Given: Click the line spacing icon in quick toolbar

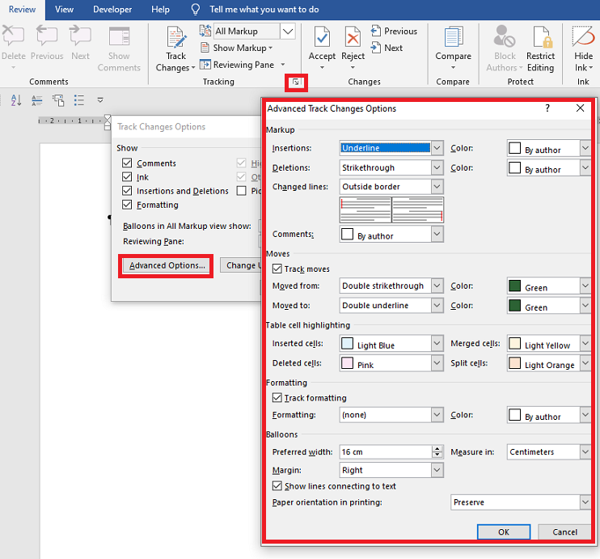Looking at the screenshot, I should [x=37, y=100].
